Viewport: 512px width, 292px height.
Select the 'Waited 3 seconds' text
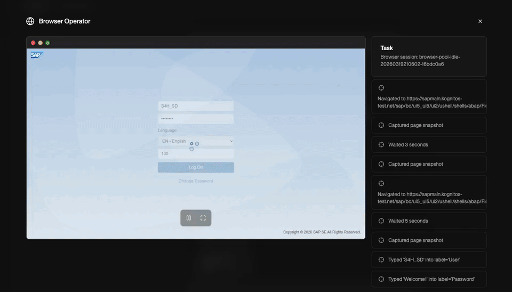408,144
